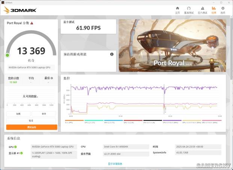The width and height of the screenshot is (233, 170).
Task: Click the green 13 369 under 您的分数
Action: pos(13,82)
